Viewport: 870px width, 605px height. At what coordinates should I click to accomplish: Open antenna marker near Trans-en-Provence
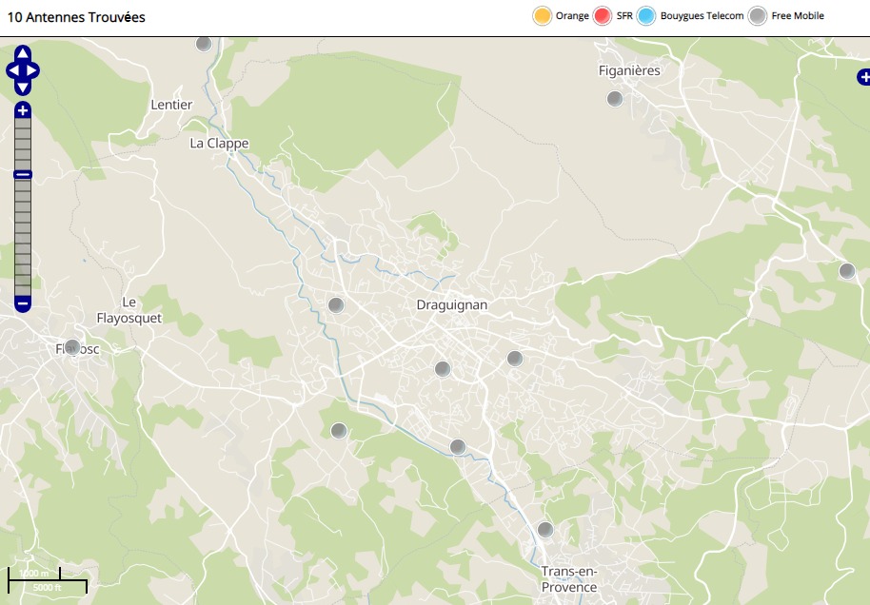[x=545, y=530]
